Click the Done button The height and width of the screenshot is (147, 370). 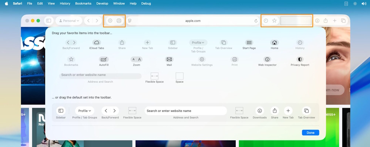[x=310, y=133]
